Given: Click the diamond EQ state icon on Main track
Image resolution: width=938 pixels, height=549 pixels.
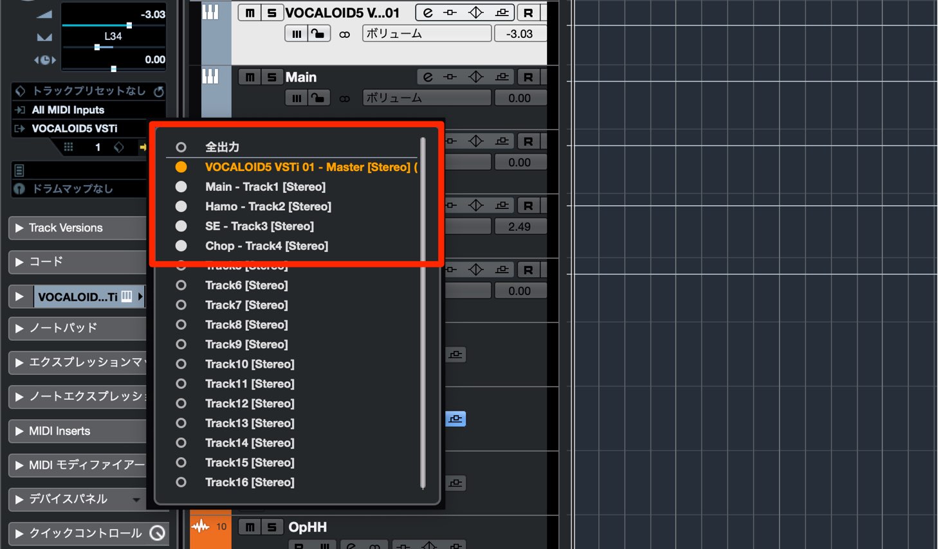Looking at the screenshot, I should (476, 77).
